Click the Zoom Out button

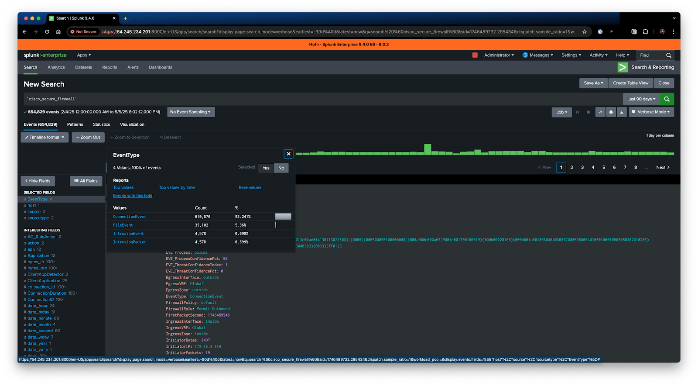(x=88, y=138)
